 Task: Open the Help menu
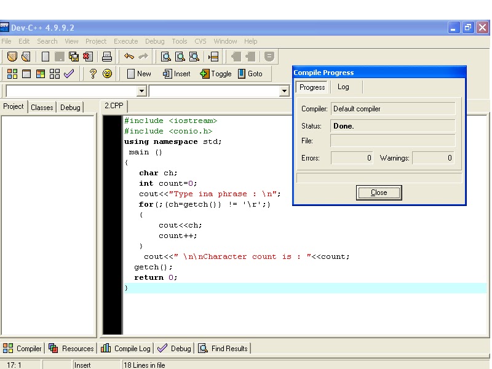tap(251, 41)
